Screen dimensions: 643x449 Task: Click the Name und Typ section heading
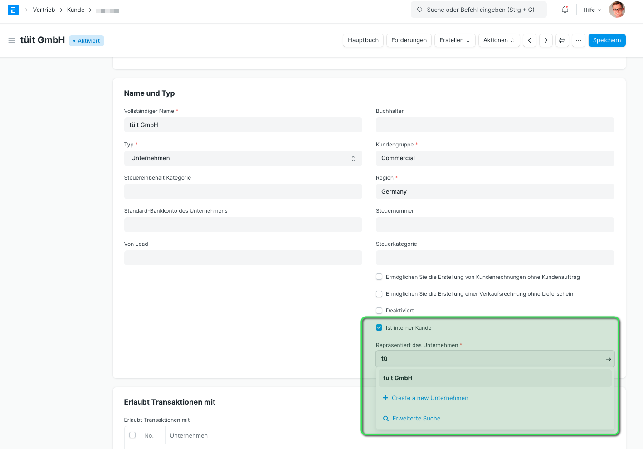click(x=149, y=93)
